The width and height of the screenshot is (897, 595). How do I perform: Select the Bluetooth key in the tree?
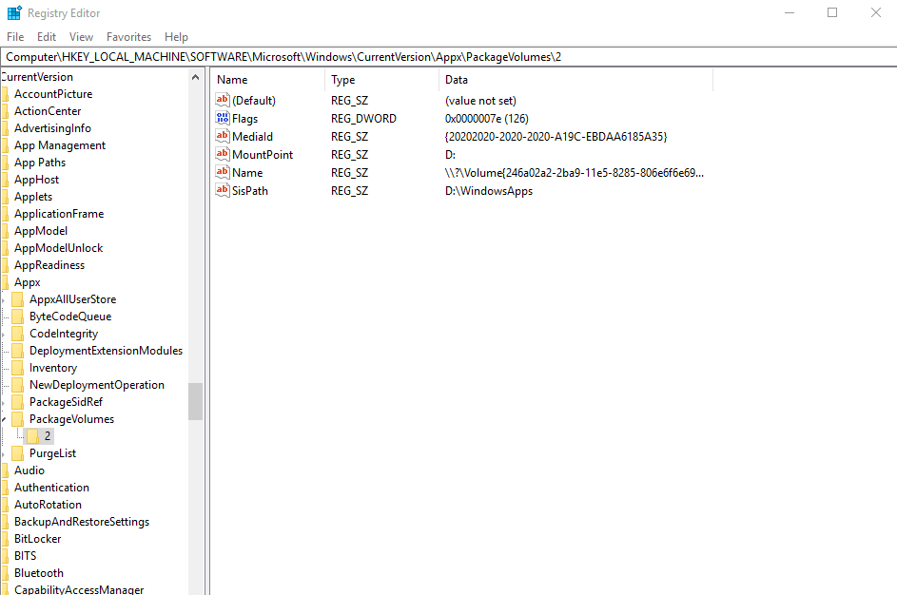tap(39, 573)
